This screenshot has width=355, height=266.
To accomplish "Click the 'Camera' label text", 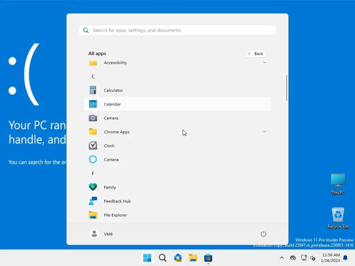I will (111, 118).
